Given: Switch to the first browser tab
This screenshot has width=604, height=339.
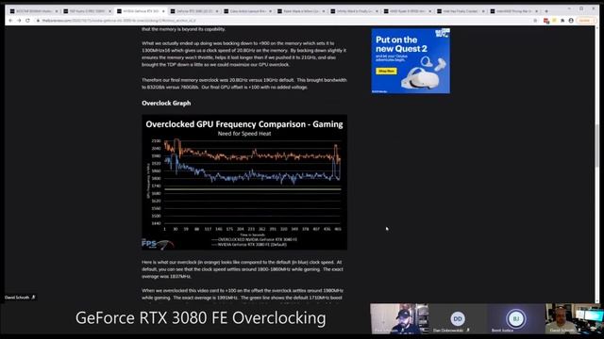Looking at the screenshot, I should (x=34, y=11).
